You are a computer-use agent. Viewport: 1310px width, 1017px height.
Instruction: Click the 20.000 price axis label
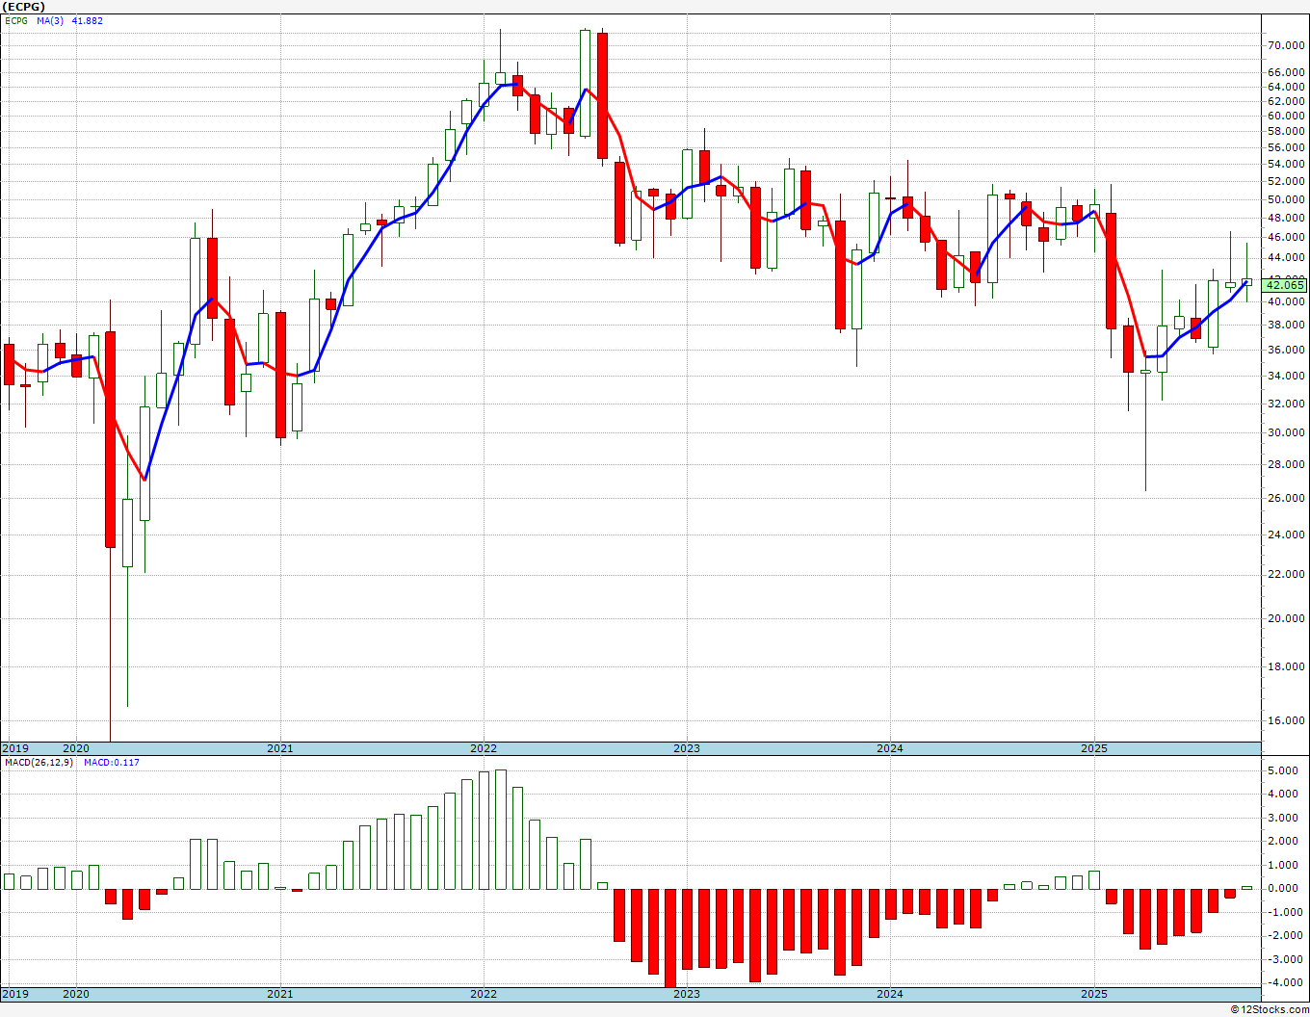1286,618
